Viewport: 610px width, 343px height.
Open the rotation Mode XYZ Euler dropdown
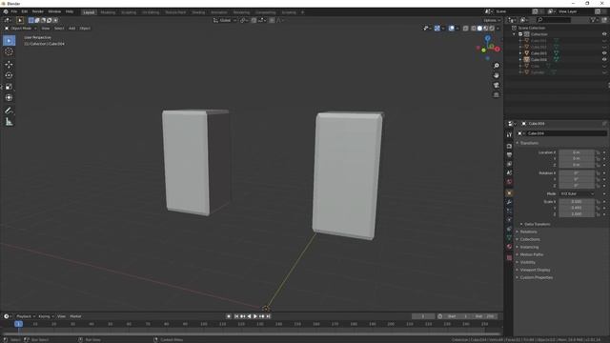point(577,193)
